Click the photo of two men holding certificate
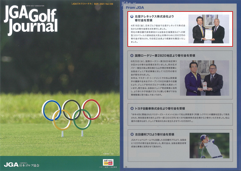This screenshot has width=241, height=171. tap(209, 29)
